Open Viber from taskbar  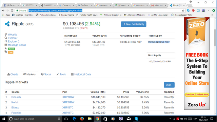pyautogui.click(x=121, y=119)
